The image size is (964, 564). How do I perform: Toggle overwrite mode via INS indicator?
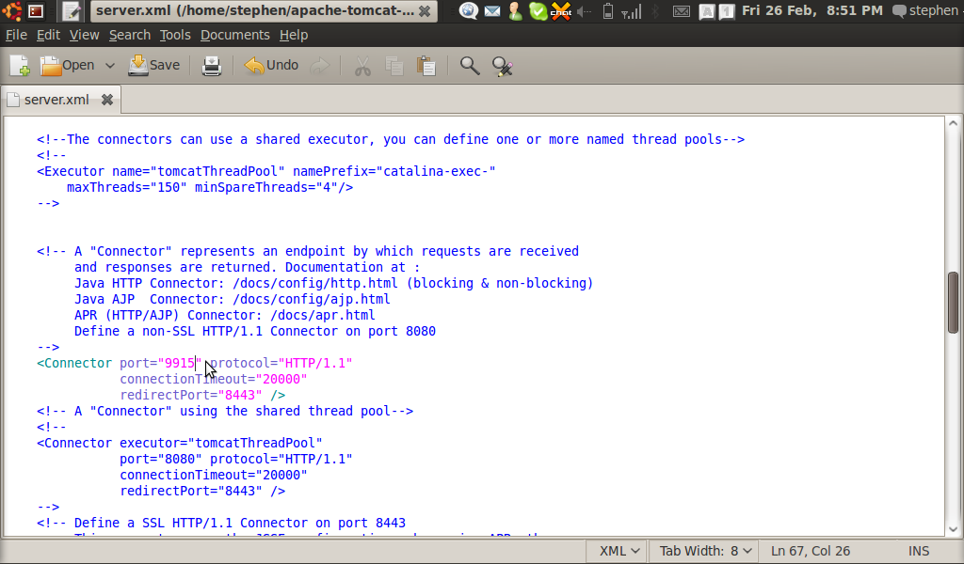pos(918,551)
